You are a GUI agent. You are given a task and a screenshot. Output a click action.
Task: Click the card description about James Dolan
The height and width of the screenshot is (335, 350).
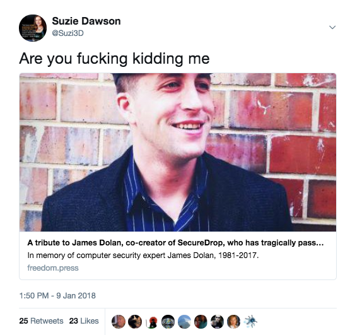point(143,256)
